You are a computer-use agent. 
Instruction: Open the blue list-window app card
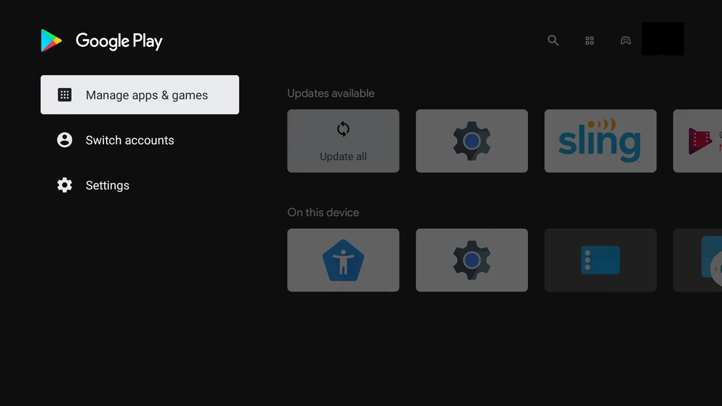point(600,260)
